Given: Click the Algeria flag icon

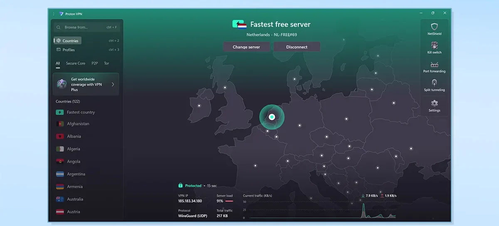Looking at the screenshot, I should 59,149.
